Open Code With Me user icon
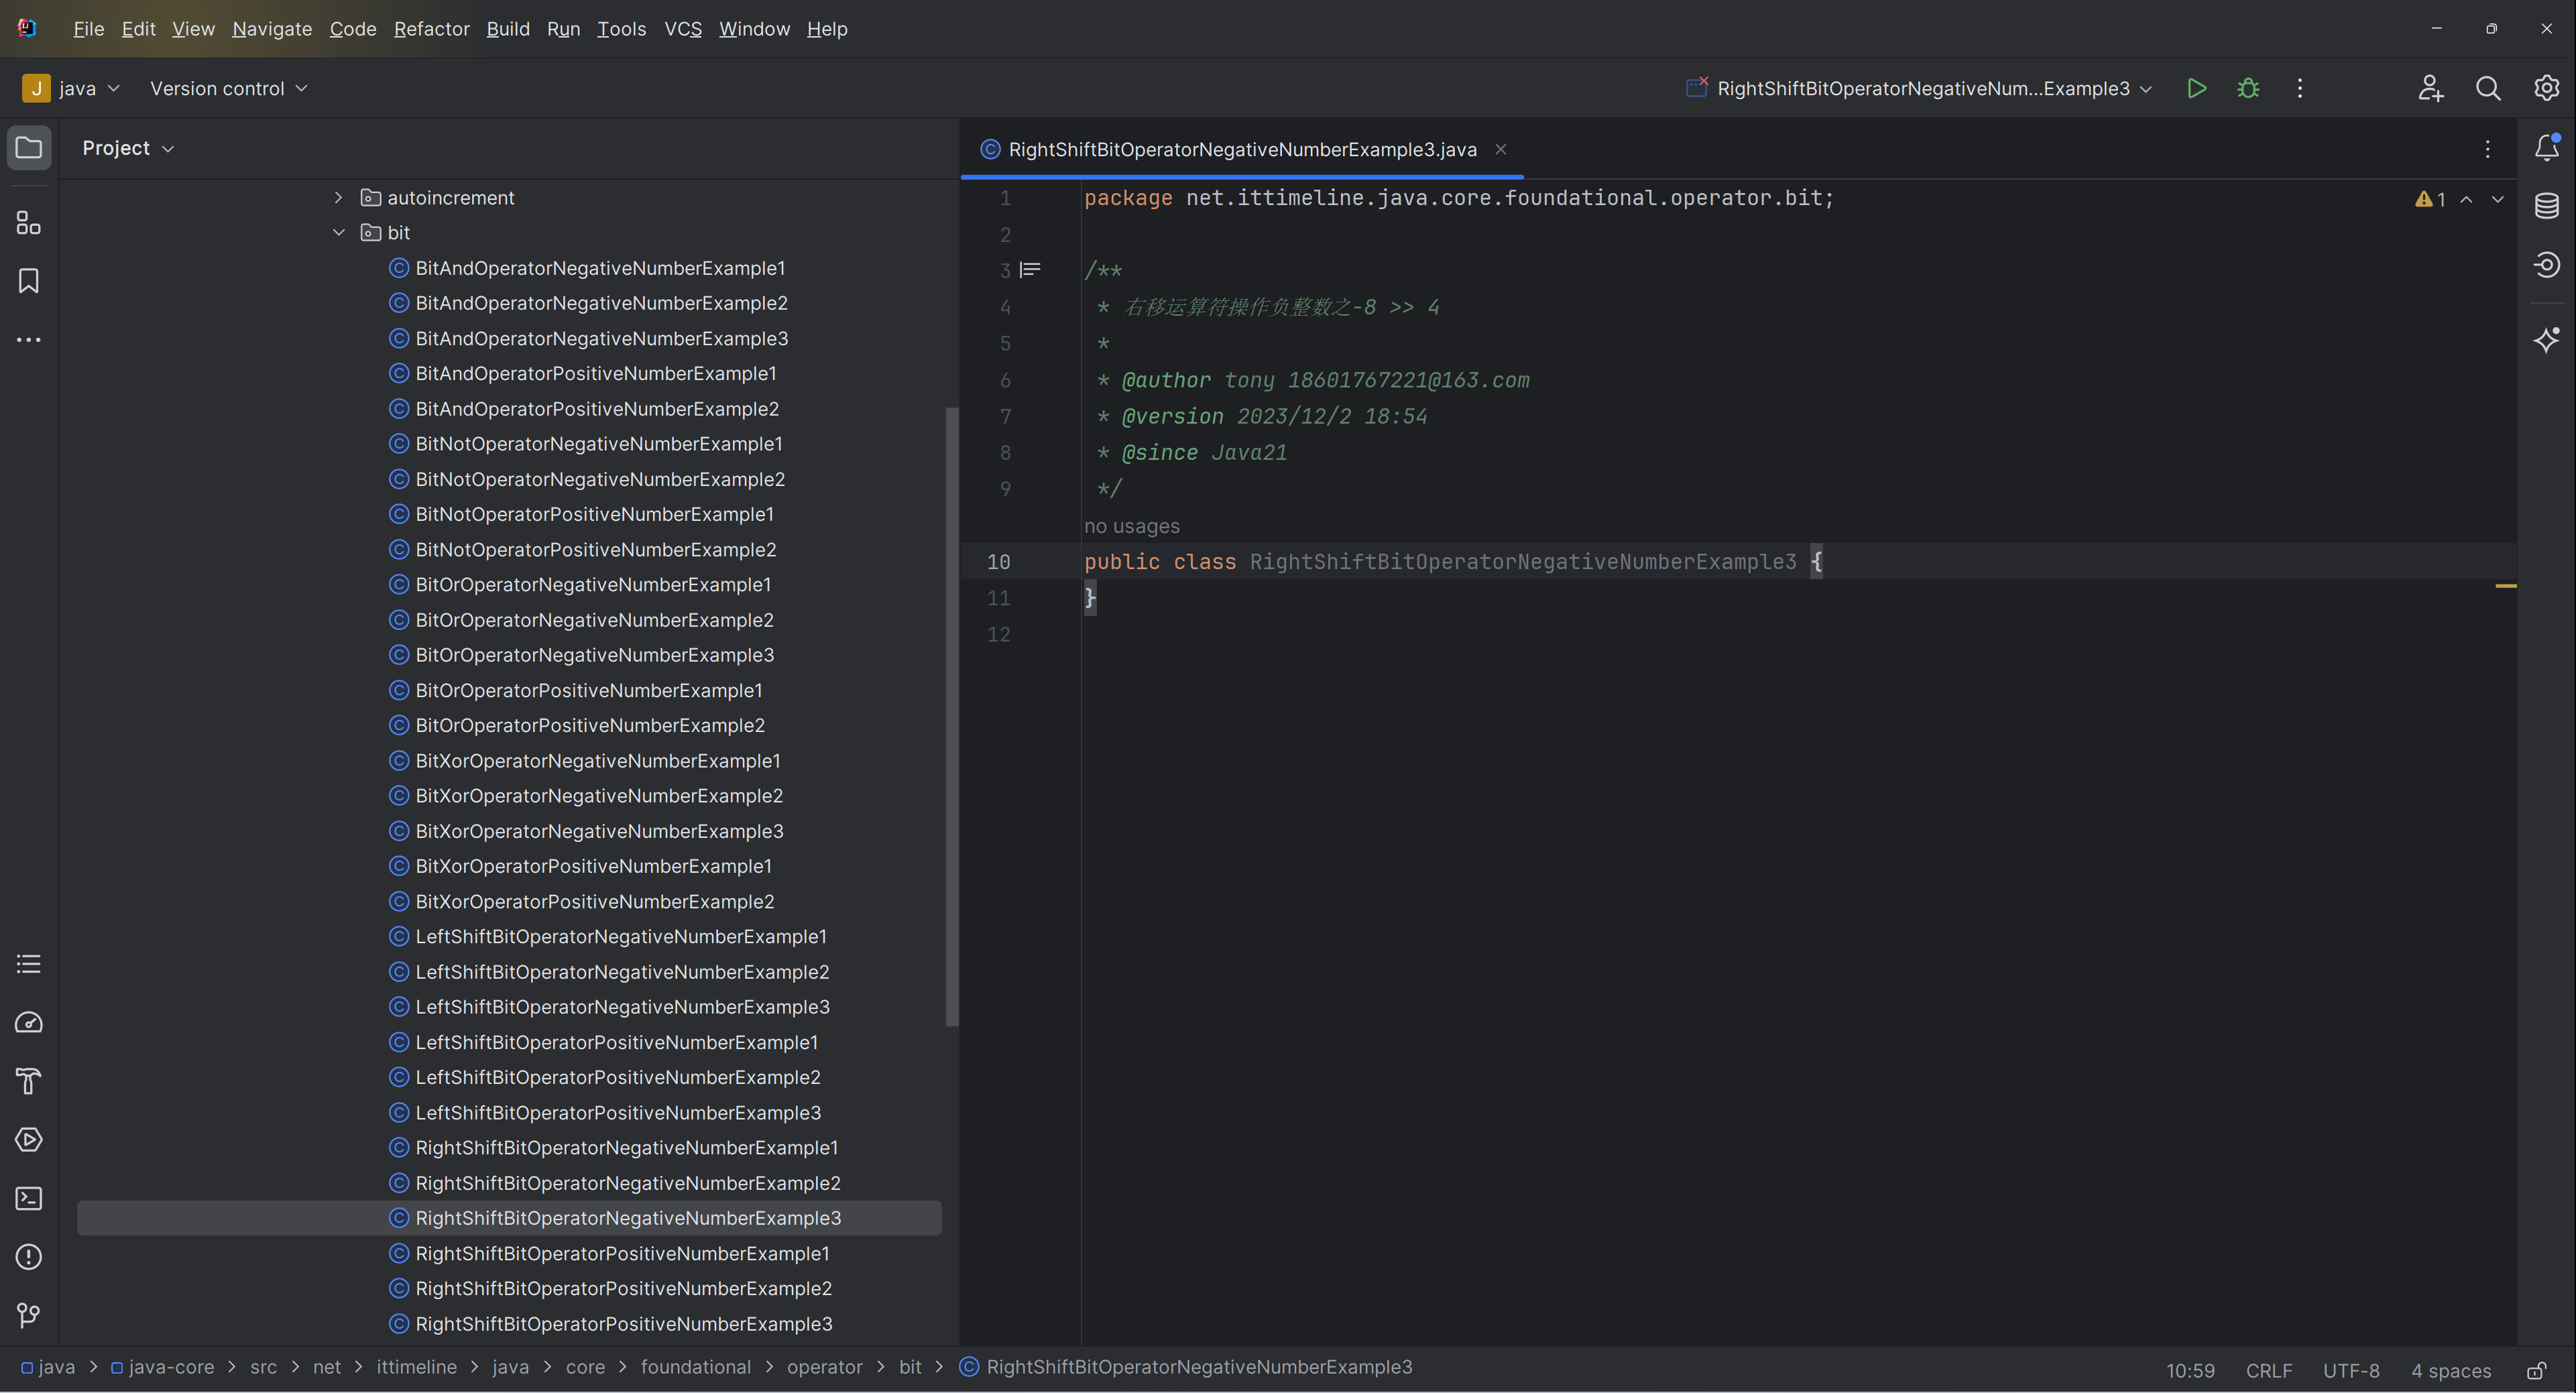The width and height of the screenshot is (2576, 1393). (x=2430, y=88)
